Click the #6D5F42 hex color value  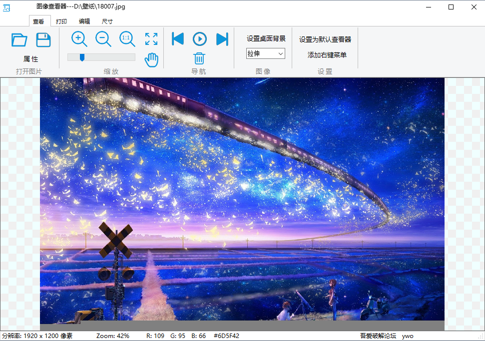tap(226, 336)
